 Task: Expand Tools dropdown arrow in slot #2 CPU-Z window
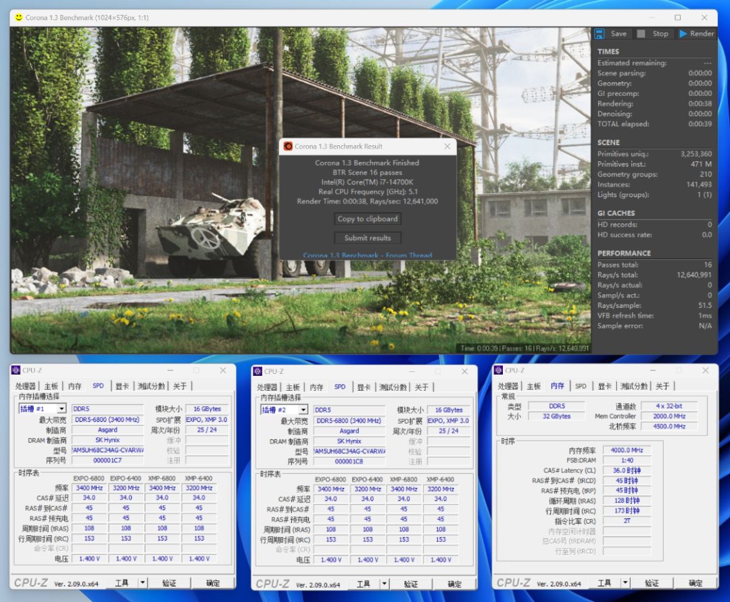pos(384,583)
